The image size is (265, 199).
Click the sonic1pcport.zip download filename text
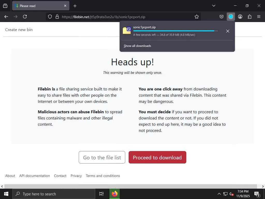coord(144,27)
